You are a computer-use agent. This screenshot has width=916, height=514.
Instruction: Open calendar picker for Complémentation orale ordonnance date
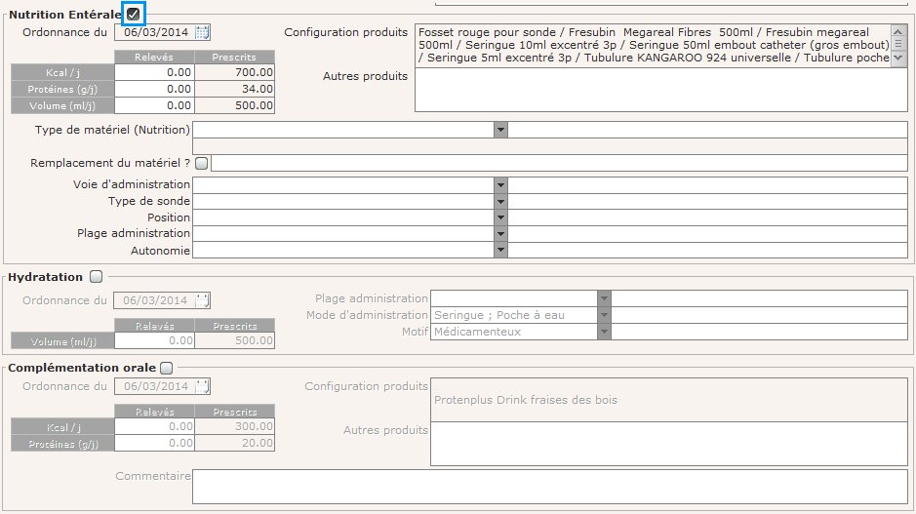click(202, 386)
